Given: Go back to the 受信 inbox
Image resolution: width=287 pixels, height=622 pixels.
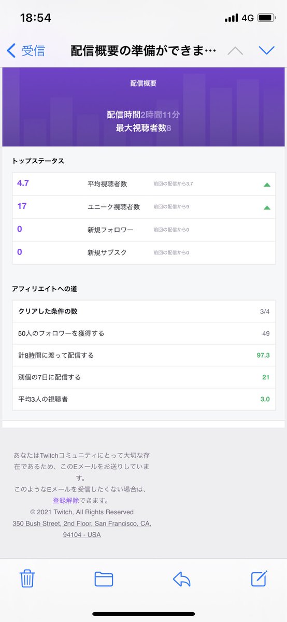Looking at the screenshot, I should click(25, 50).
